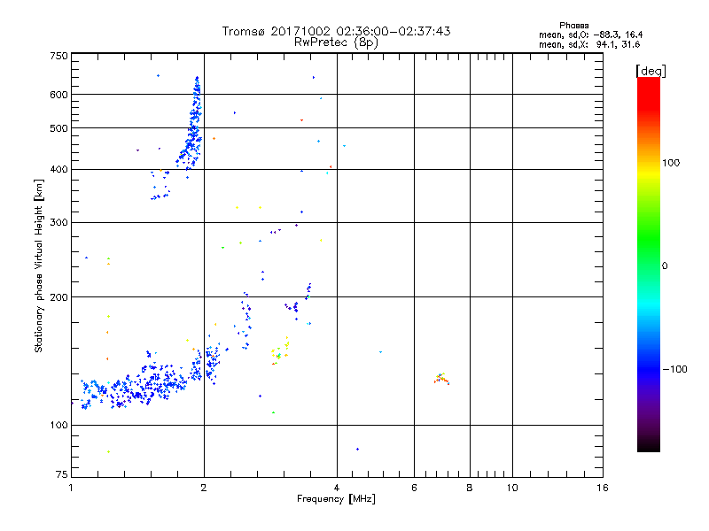
Task: Click the plot title "Tromsø 20171002 02:36:00-02:37:43"
Action: click(x=336, y=31)
